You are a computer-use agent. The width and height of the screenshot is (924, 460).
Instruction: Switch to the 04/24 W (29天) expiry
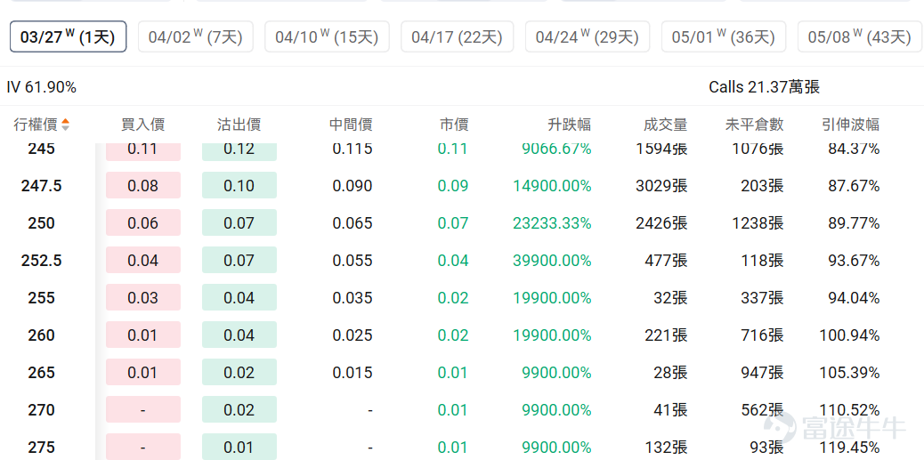(x=587, y=36)
